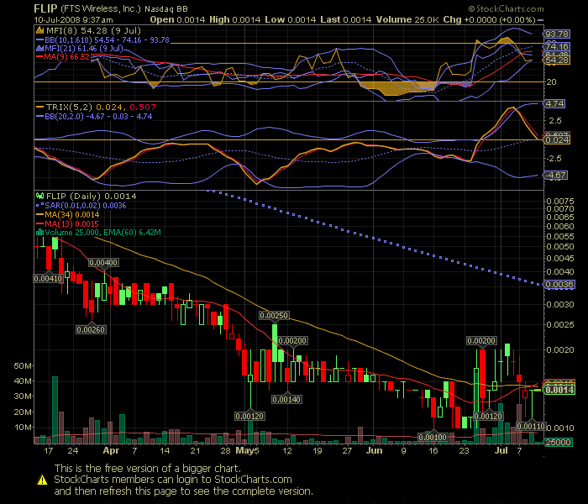Click the 25000 volume axis tag
Image resolution: width=588 pixels, height=504 pixels.
click(558, 443)
